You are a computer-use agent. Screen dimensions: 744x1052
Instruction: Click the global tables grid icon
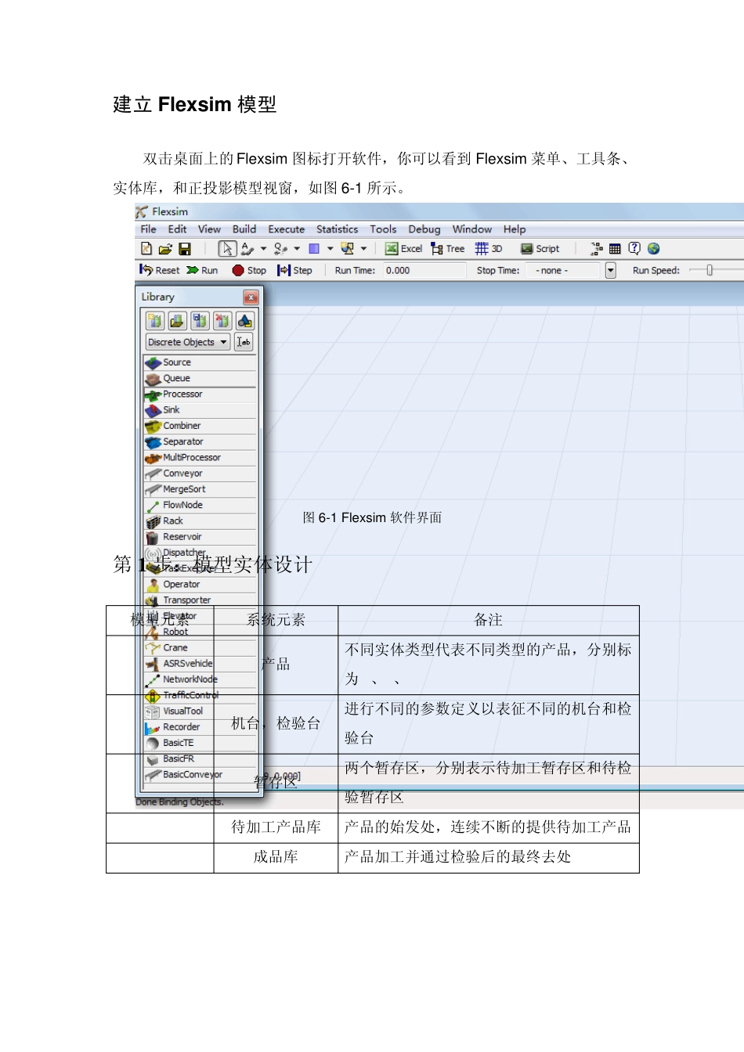(x=615, y=249)
